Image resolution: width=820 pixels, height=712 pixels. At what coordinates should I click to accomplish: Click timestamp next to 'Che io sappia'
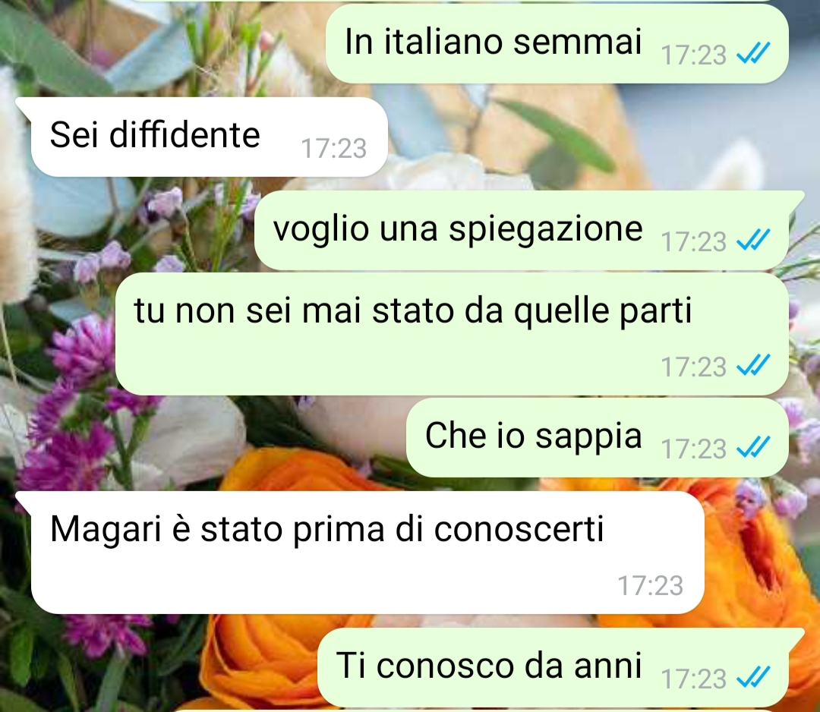[693, 449]
